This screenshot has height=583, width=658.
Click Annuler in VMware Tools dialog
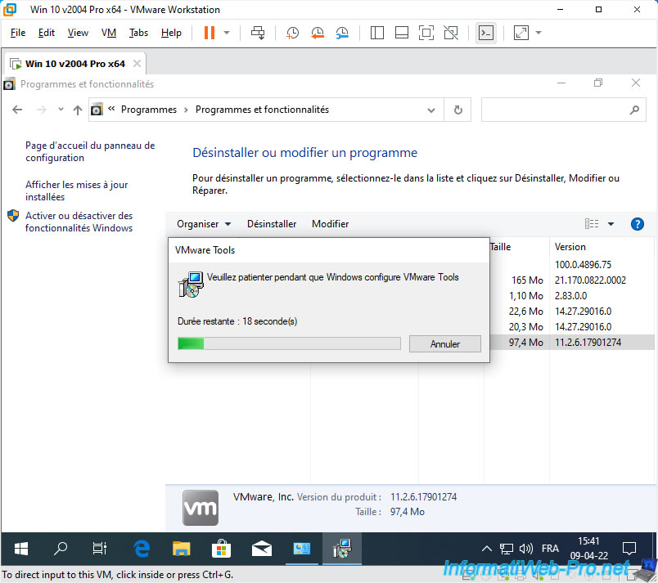coord(445,344)
